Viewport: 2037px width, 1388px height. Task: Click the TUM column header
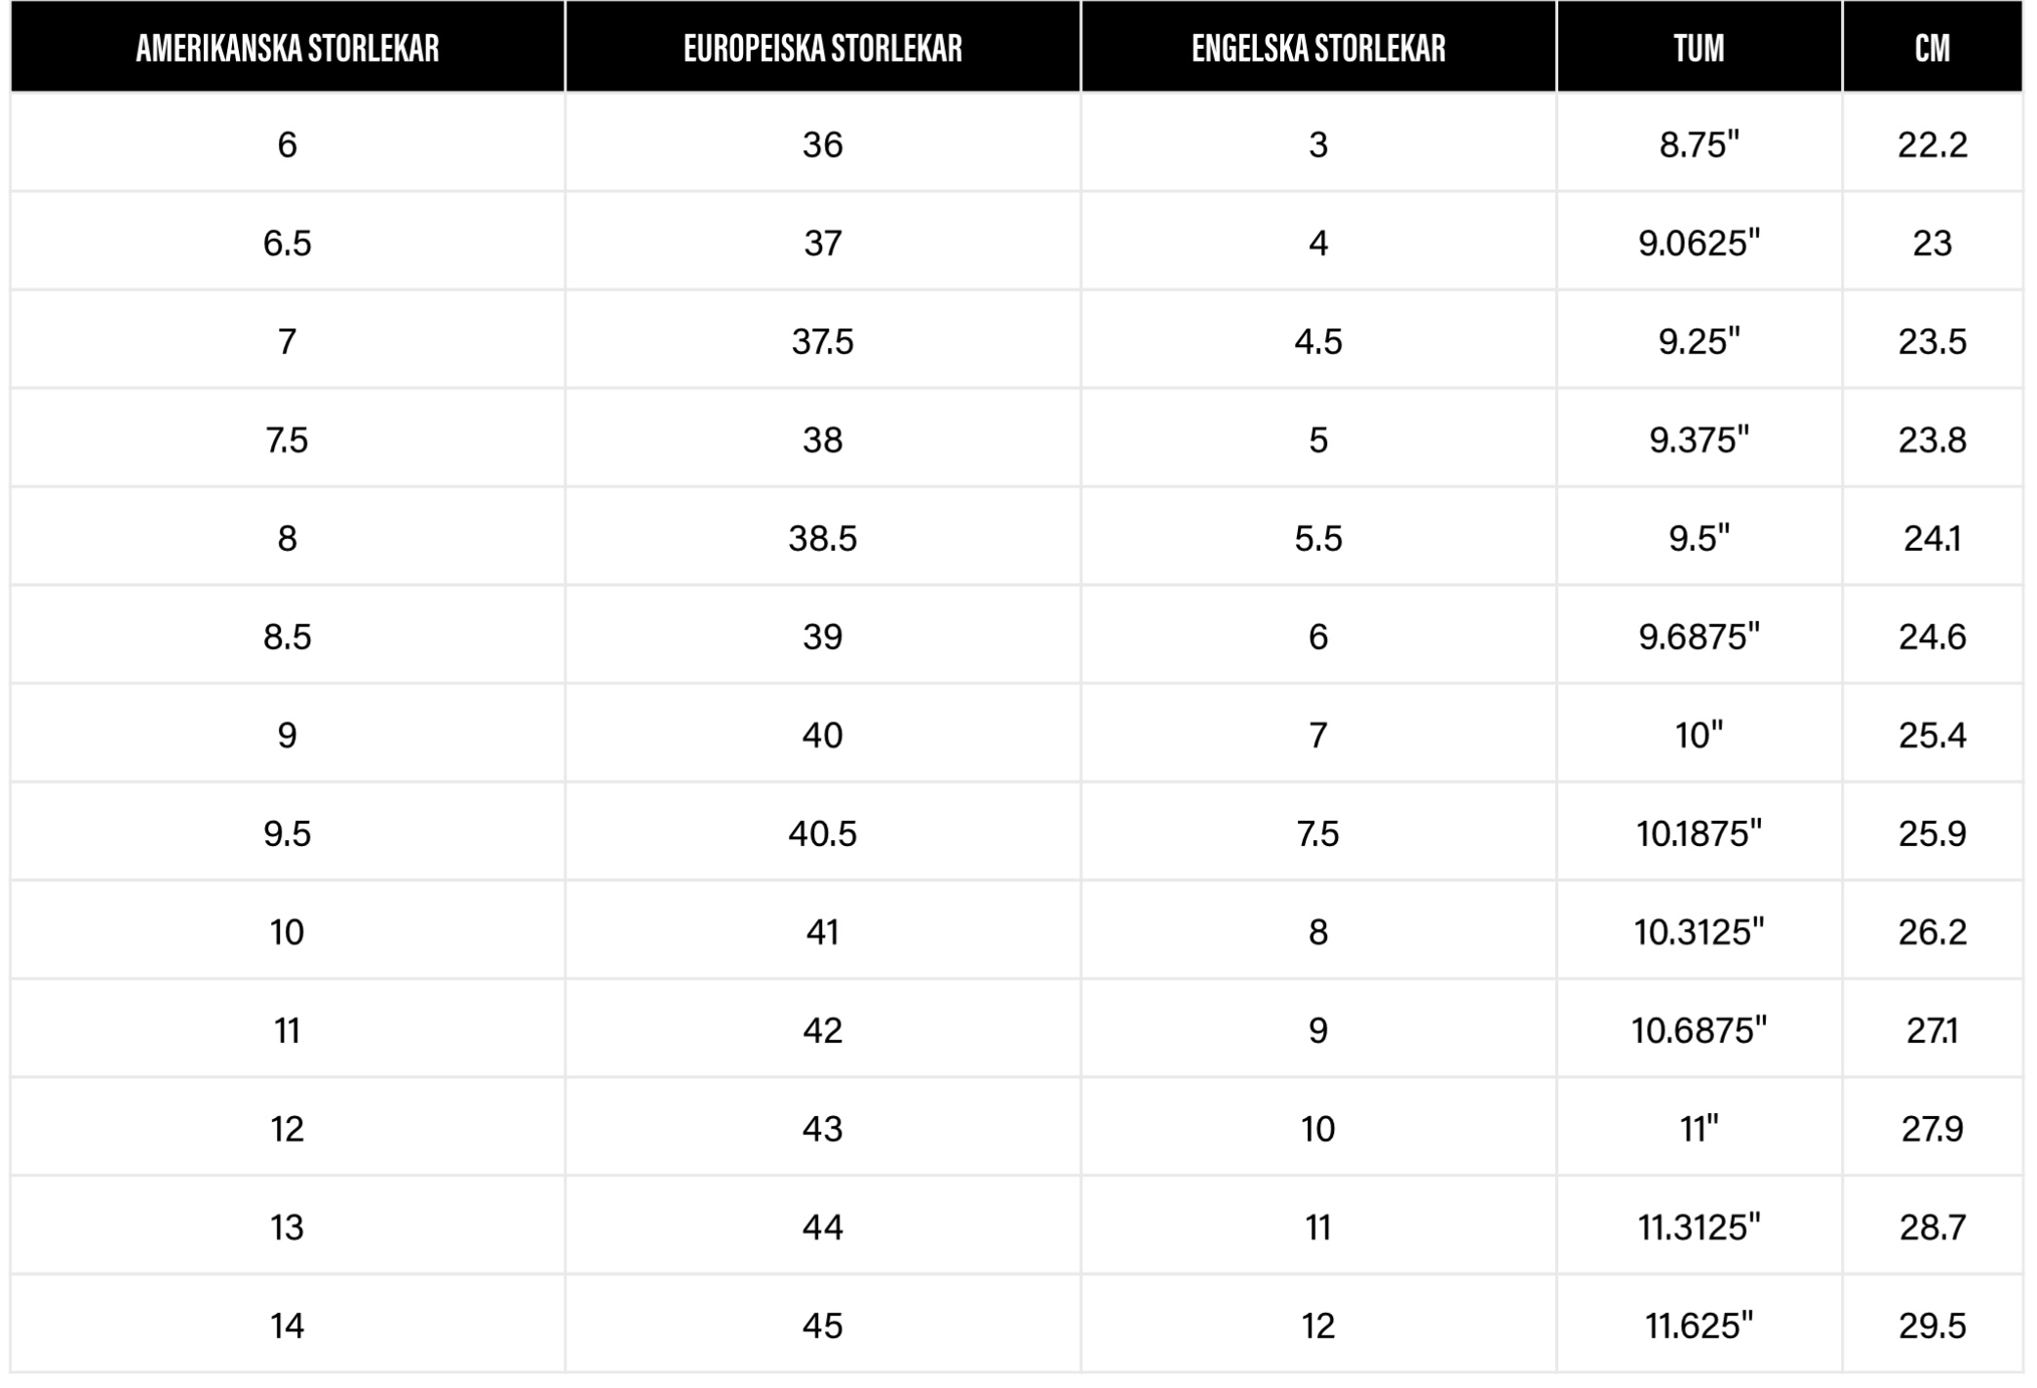pos(1699,48)
